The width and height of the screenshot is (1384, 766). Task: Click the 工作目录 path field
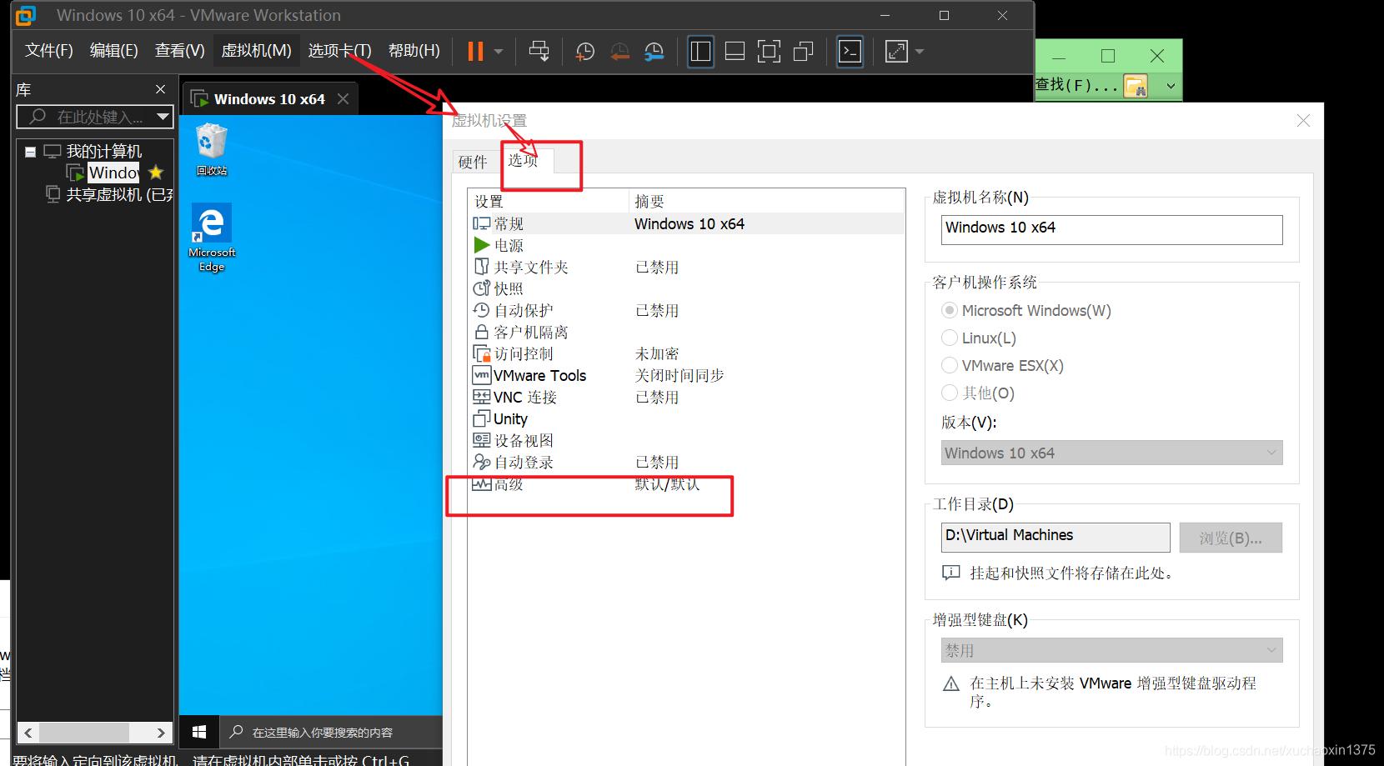1056,537
